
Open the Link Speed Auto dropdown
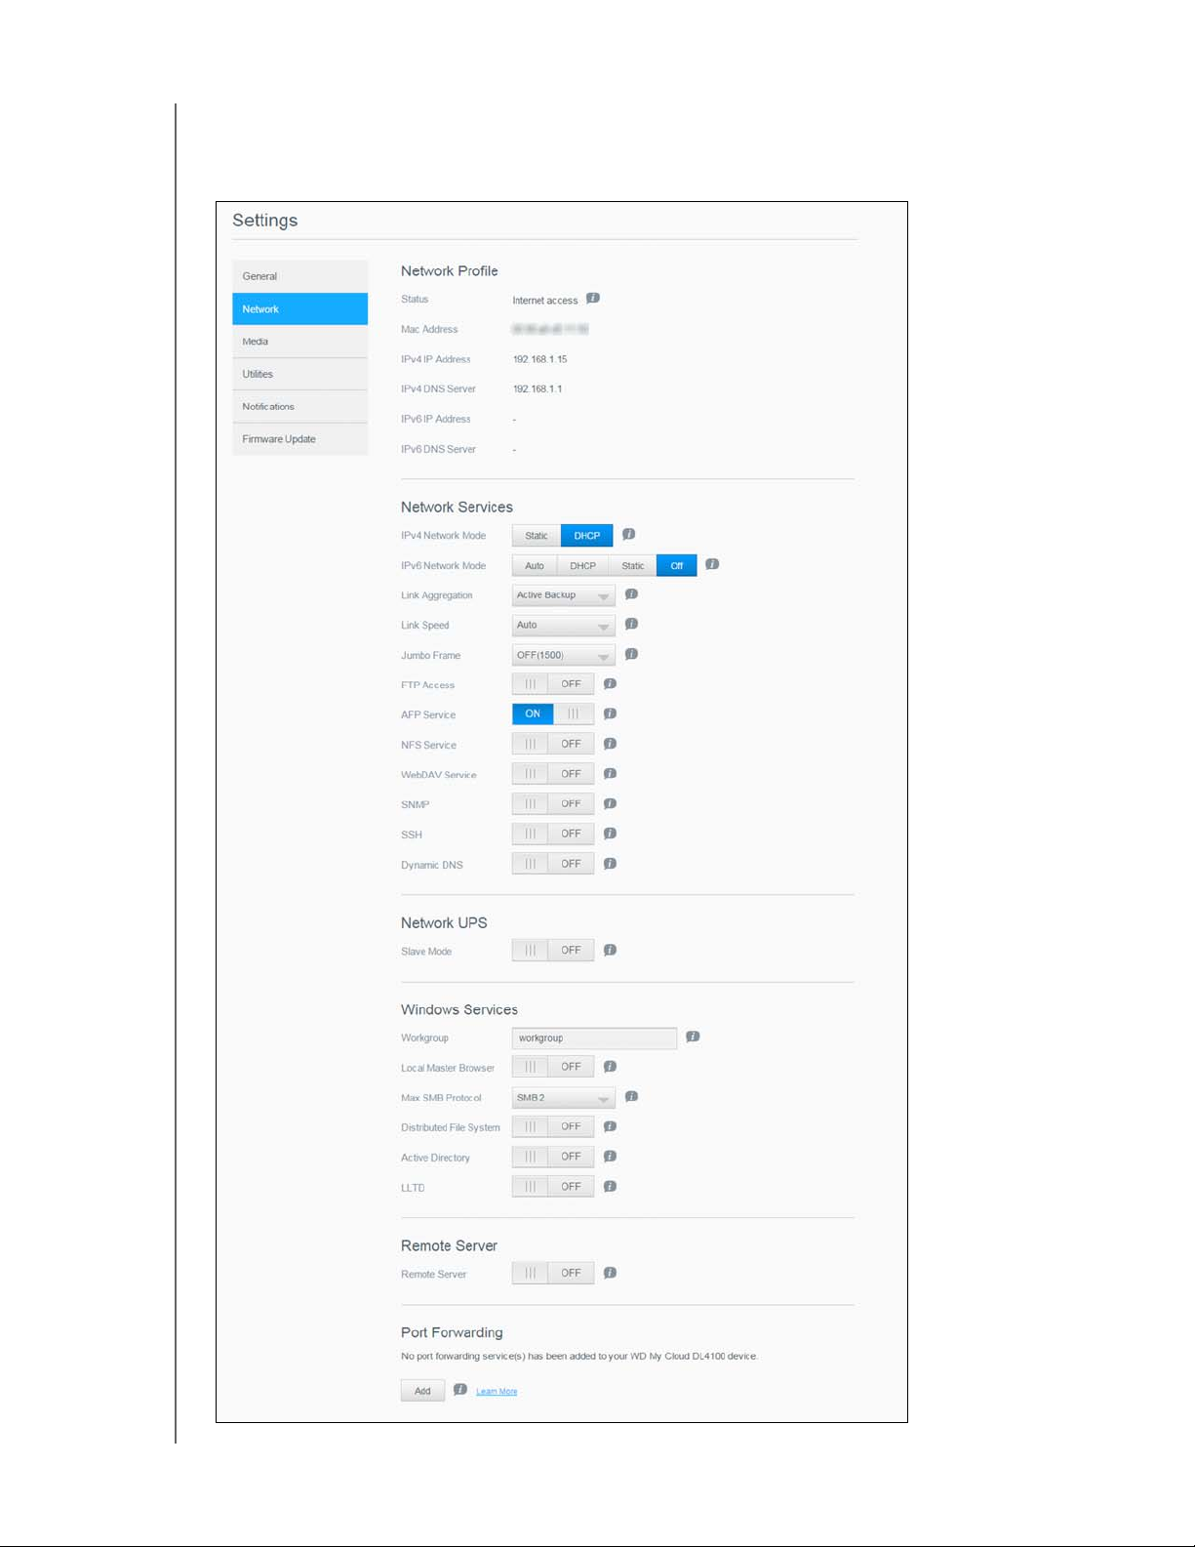tap(564, 626)
